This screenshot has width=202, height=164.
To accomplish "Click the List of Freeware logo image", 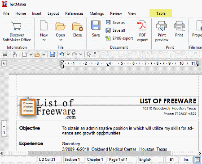I will (48, 108).
